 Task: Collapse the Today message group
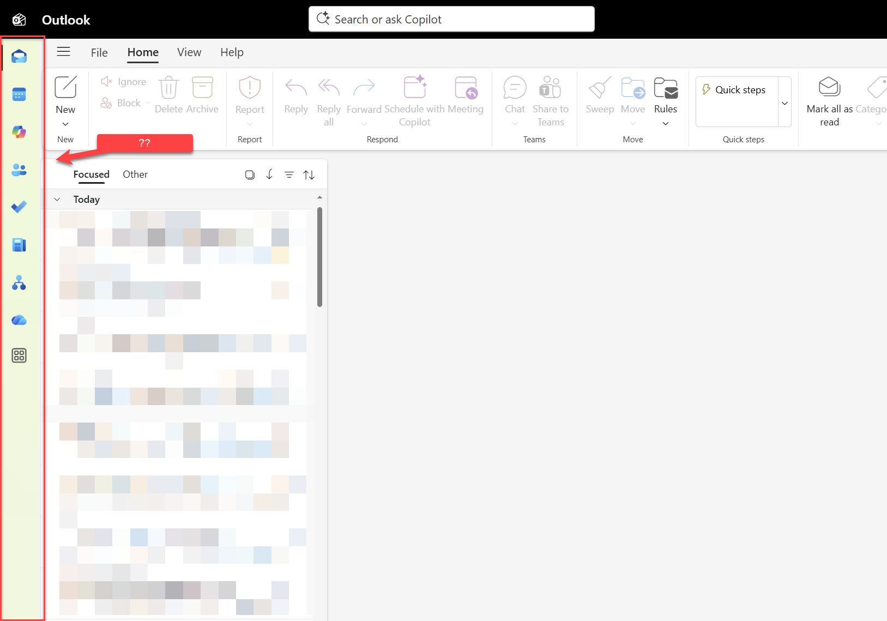point(57,199)
